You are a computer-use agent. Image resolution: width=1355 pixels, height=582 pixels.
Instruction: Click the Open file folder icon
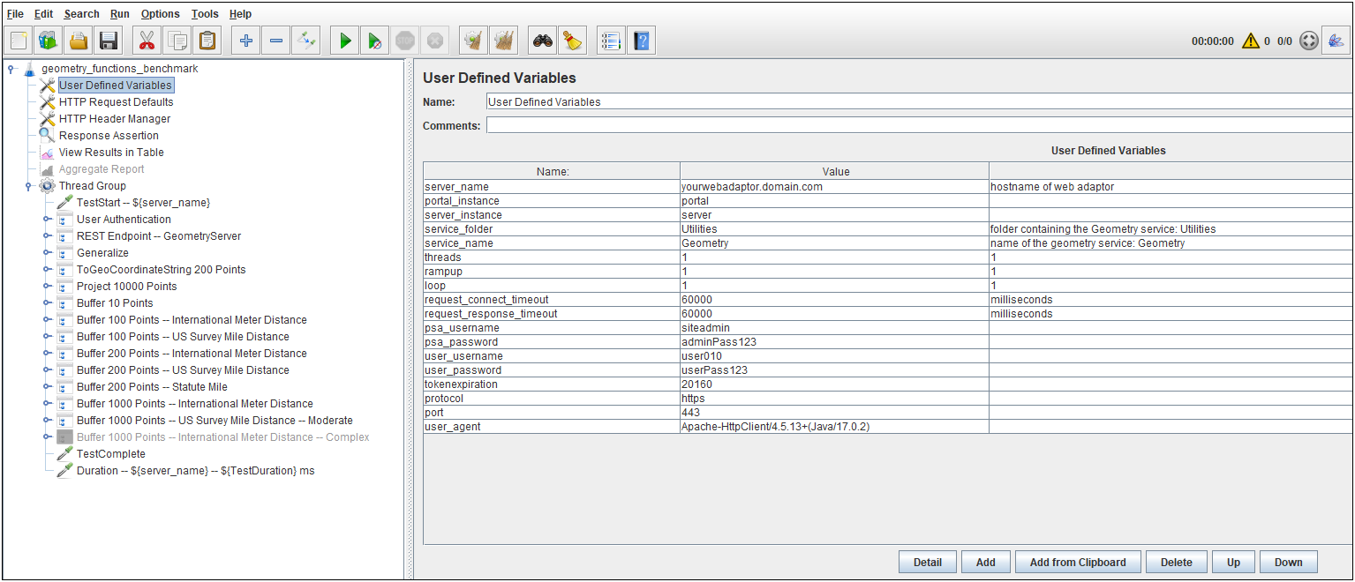(79, 40)
